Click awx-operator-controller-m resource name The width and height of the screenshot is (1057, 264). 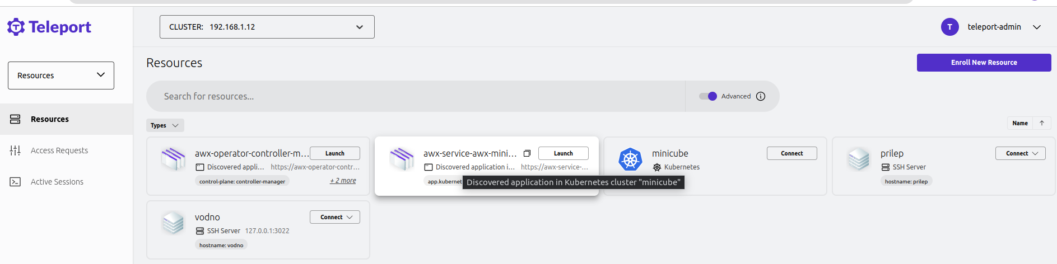[x=252, y=153]
